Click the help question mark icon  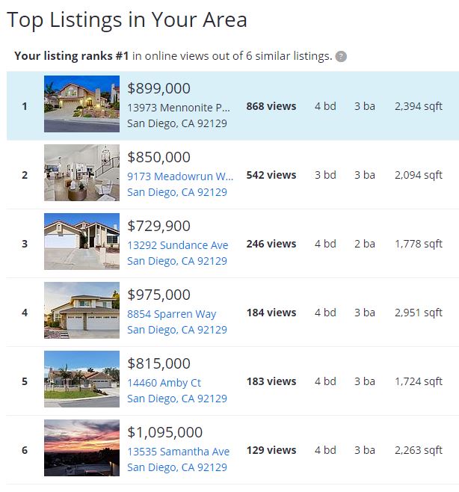pos(341,57)
